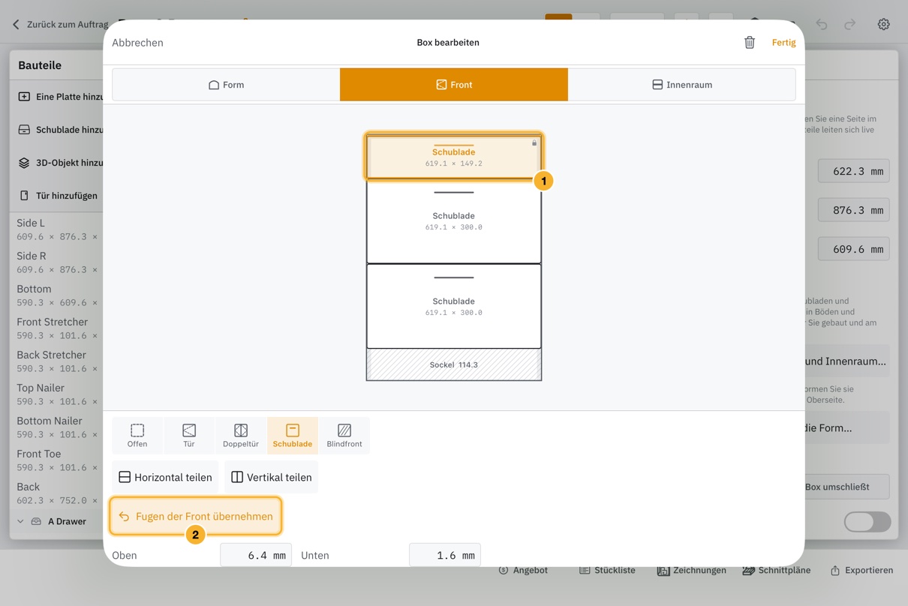Image resolution: width=908 pixels, height=606 pixels.
Task: Click the 876.3 mm field in background
Action: tap(854, 210)
